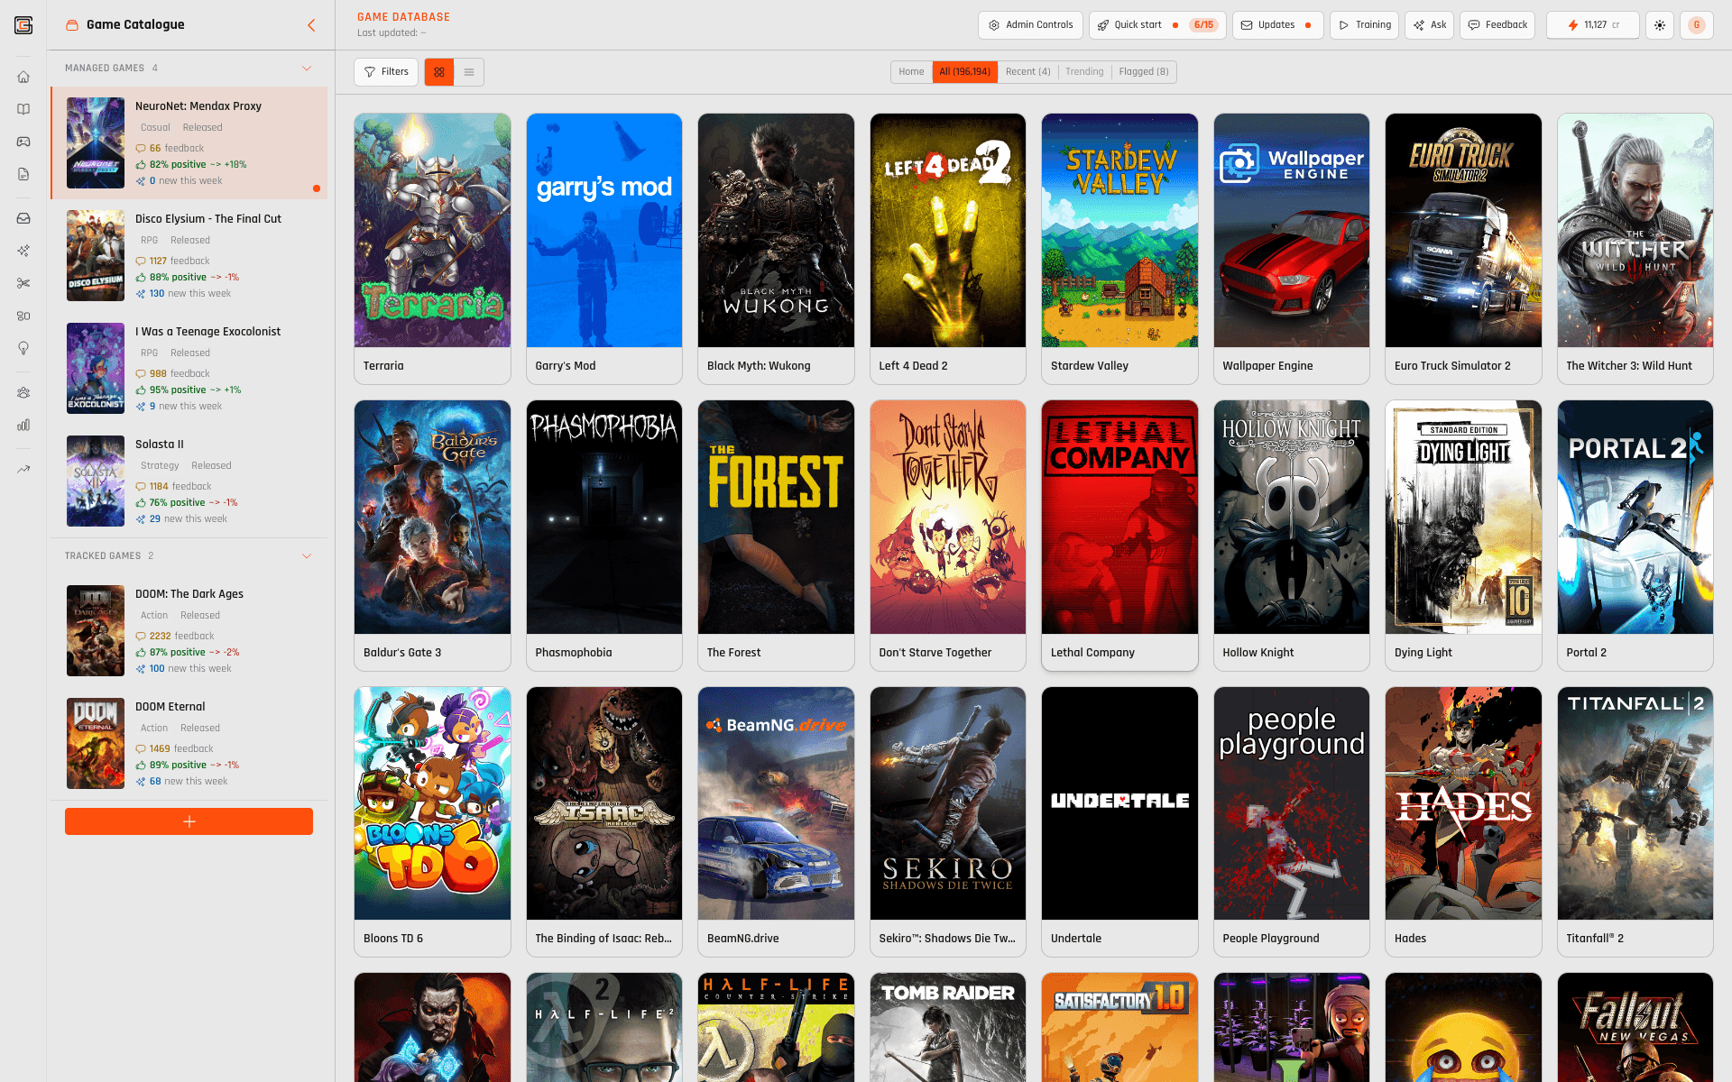Click the bar chart sidebar icon

[x=23, y=425]
